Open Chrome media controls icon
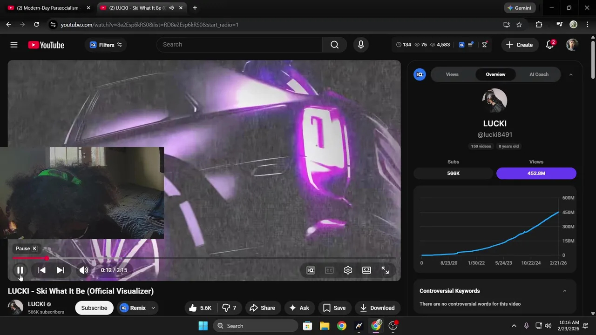The image size is (596, 335). (x=560, y=25)
